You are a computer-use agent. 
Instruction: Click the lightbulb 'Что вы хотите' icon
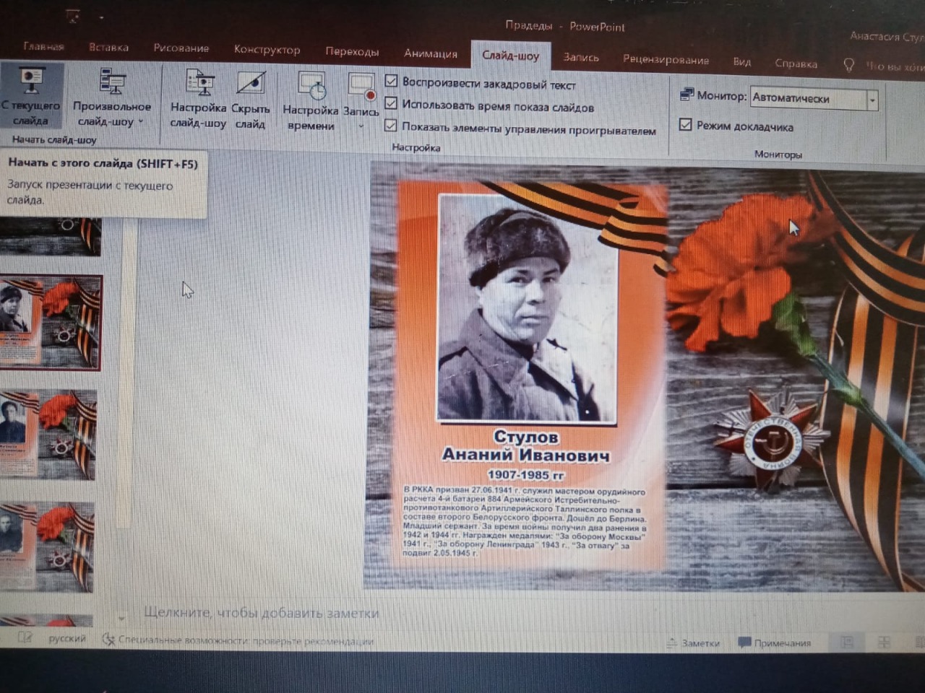[x=849, y=65]
